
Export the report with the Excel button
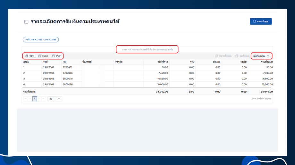43,56
